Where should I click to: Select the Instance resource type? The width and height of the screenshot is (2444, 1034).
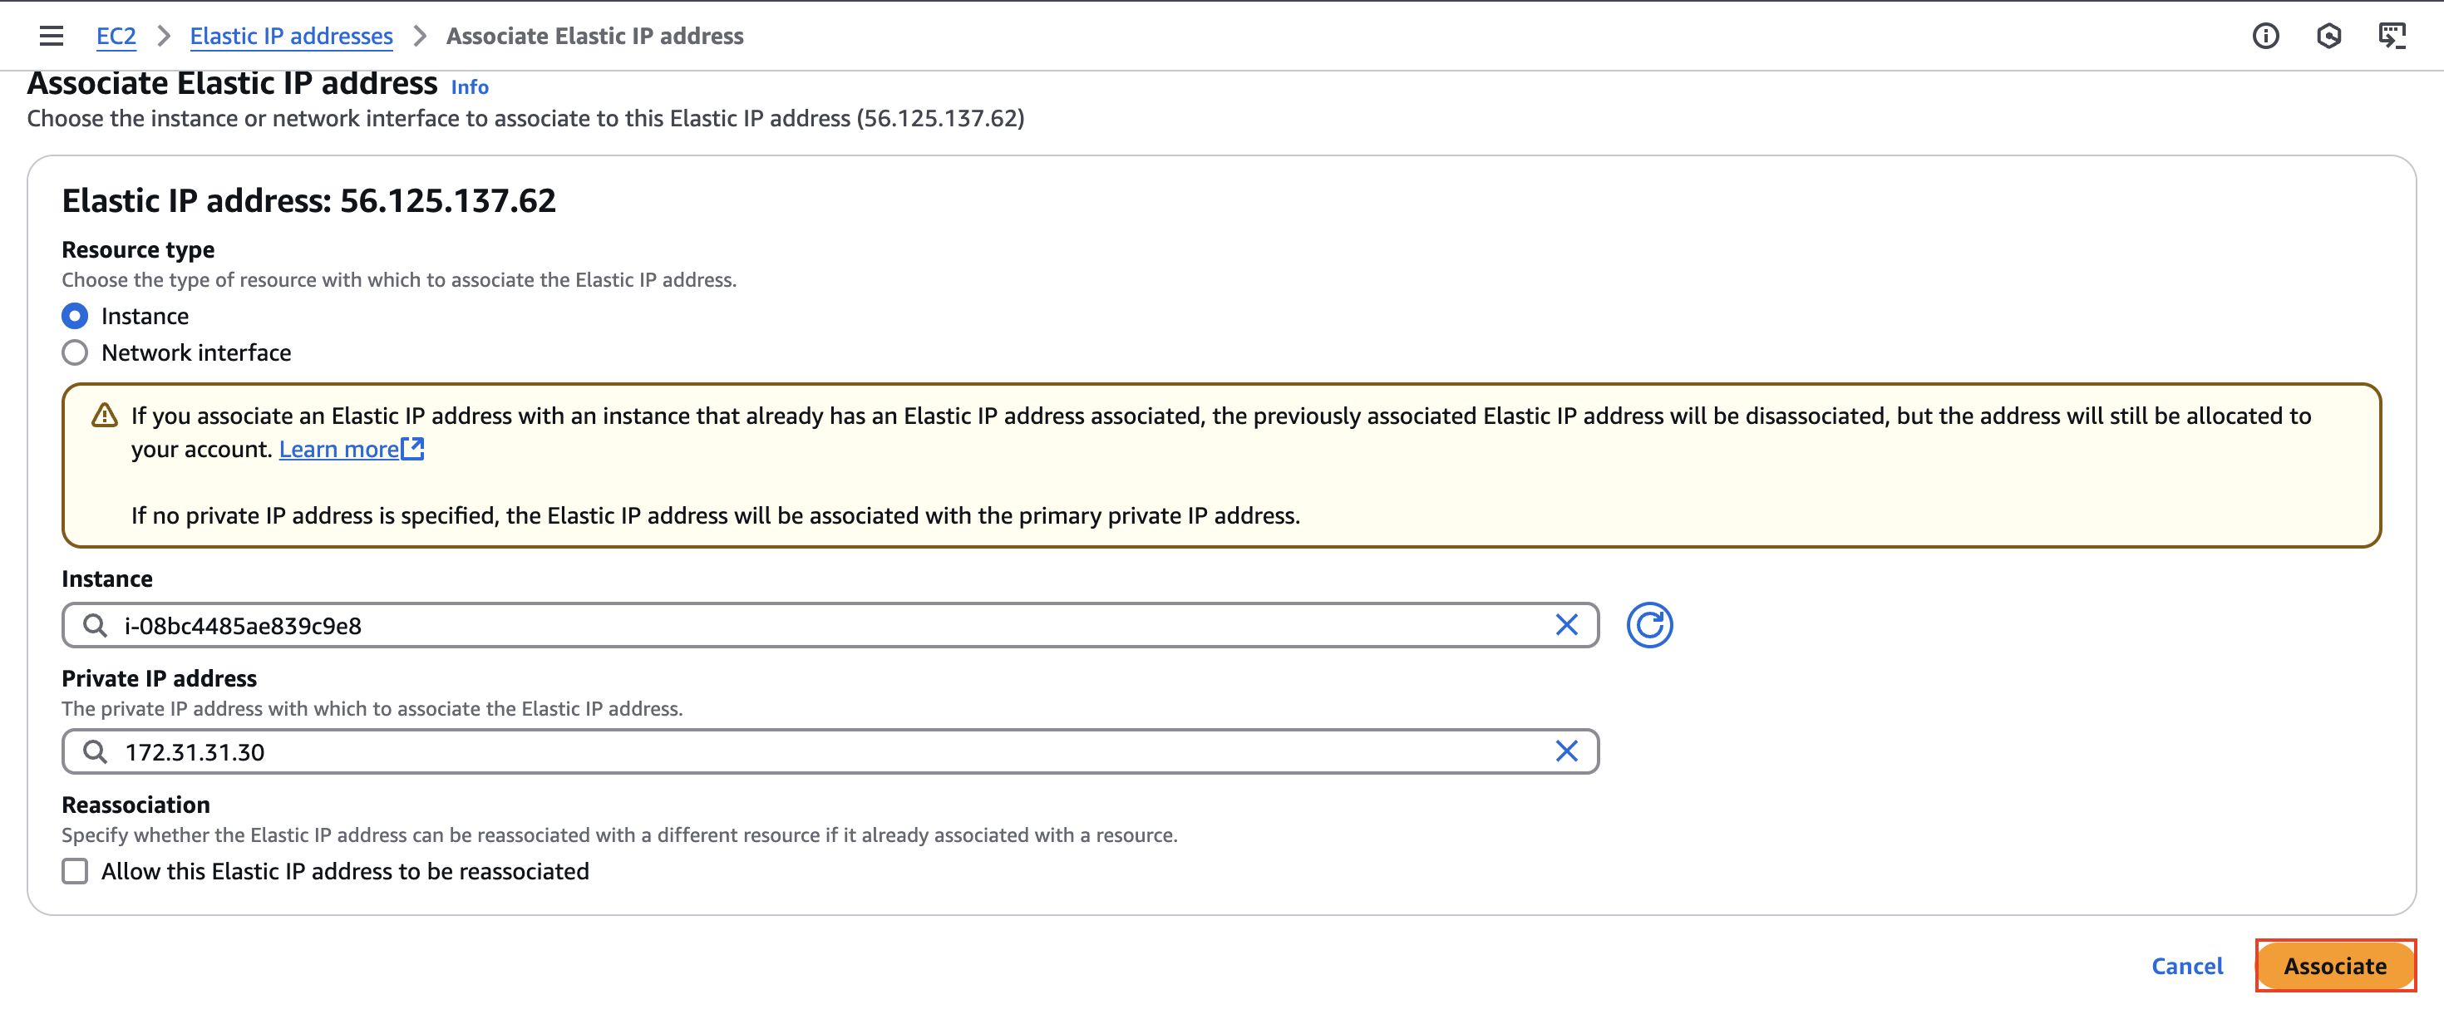74,316
